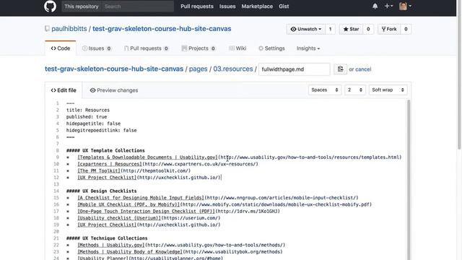Click the 'hidepagetitle: false' line
This screenshot has height=260, width=462.
(x=93, y=123)
